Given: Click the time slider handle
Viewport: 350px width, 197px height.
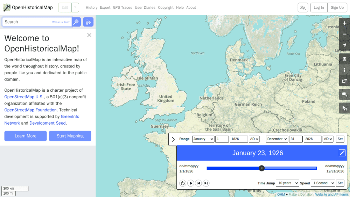Looking at the screenshot, I should tap(261, 168).
